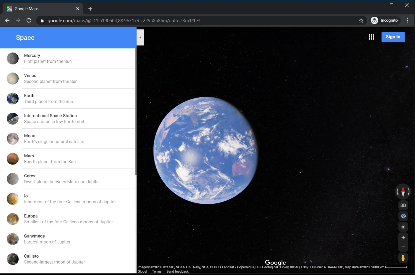415x275 pixels.
Task: Open the Send feedback link
Action: click(177, 271)
